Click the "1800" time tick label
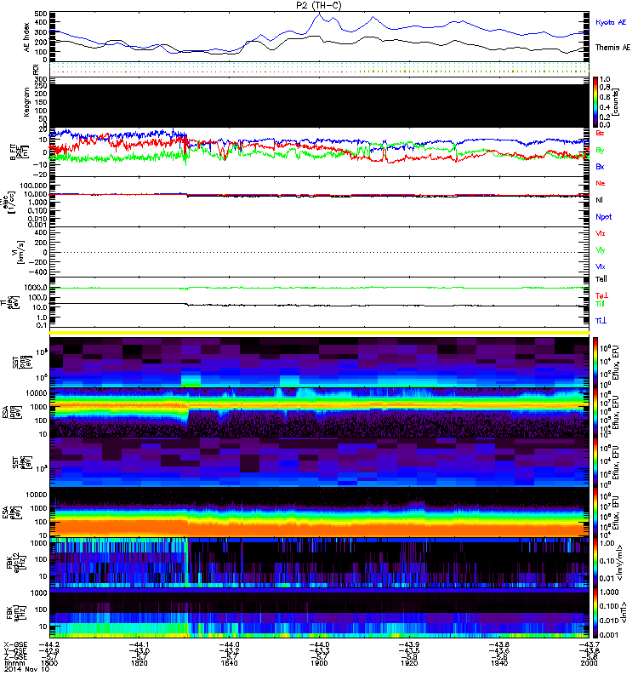The width and height of the screenshot is (638, 681). tap(49, 663)
